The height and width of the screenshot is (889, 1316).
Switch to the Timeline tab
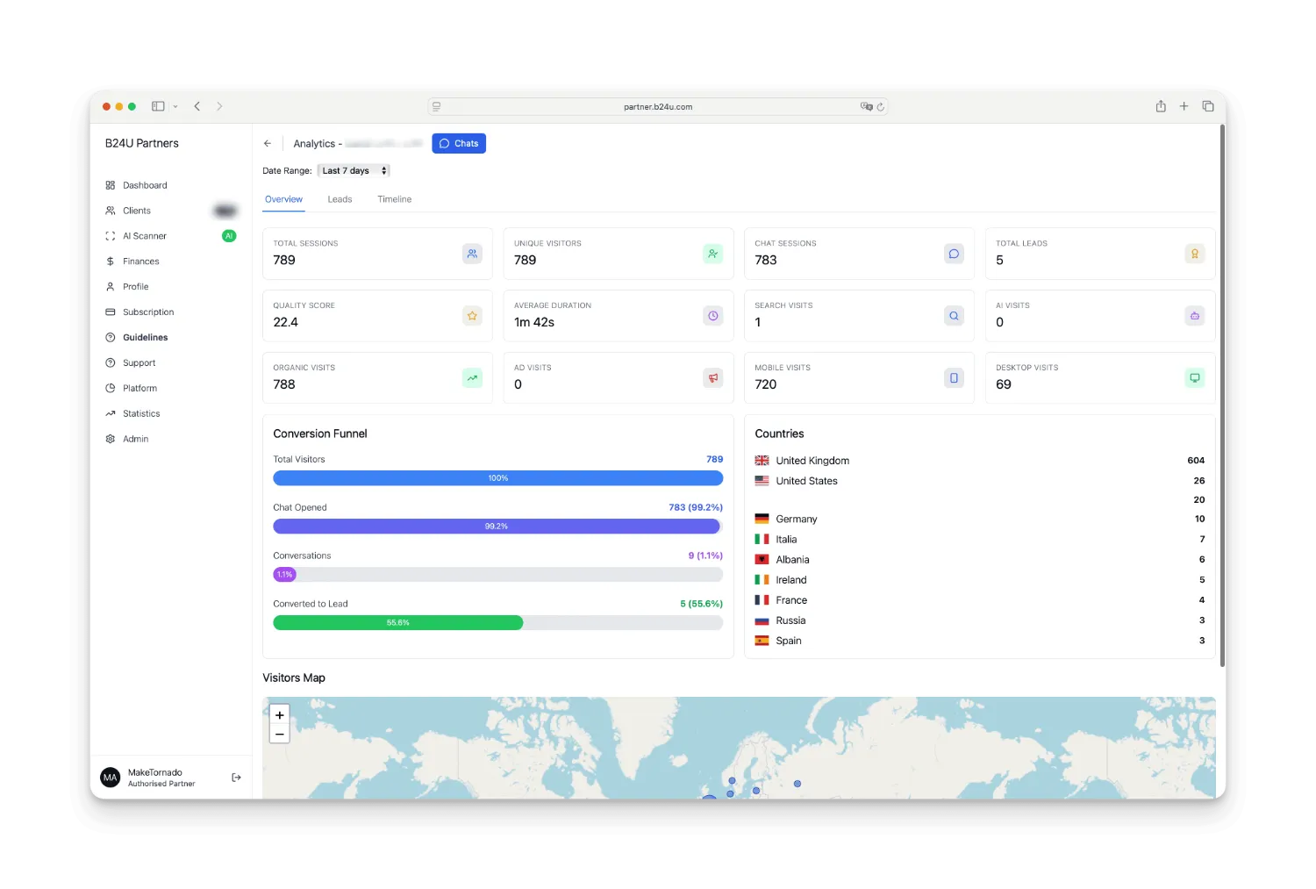coord(394,199)
